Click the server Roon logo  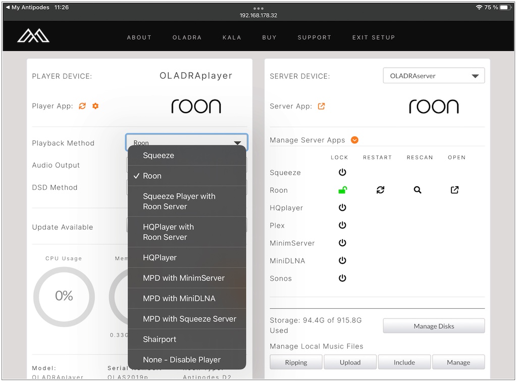click(434, 106)
